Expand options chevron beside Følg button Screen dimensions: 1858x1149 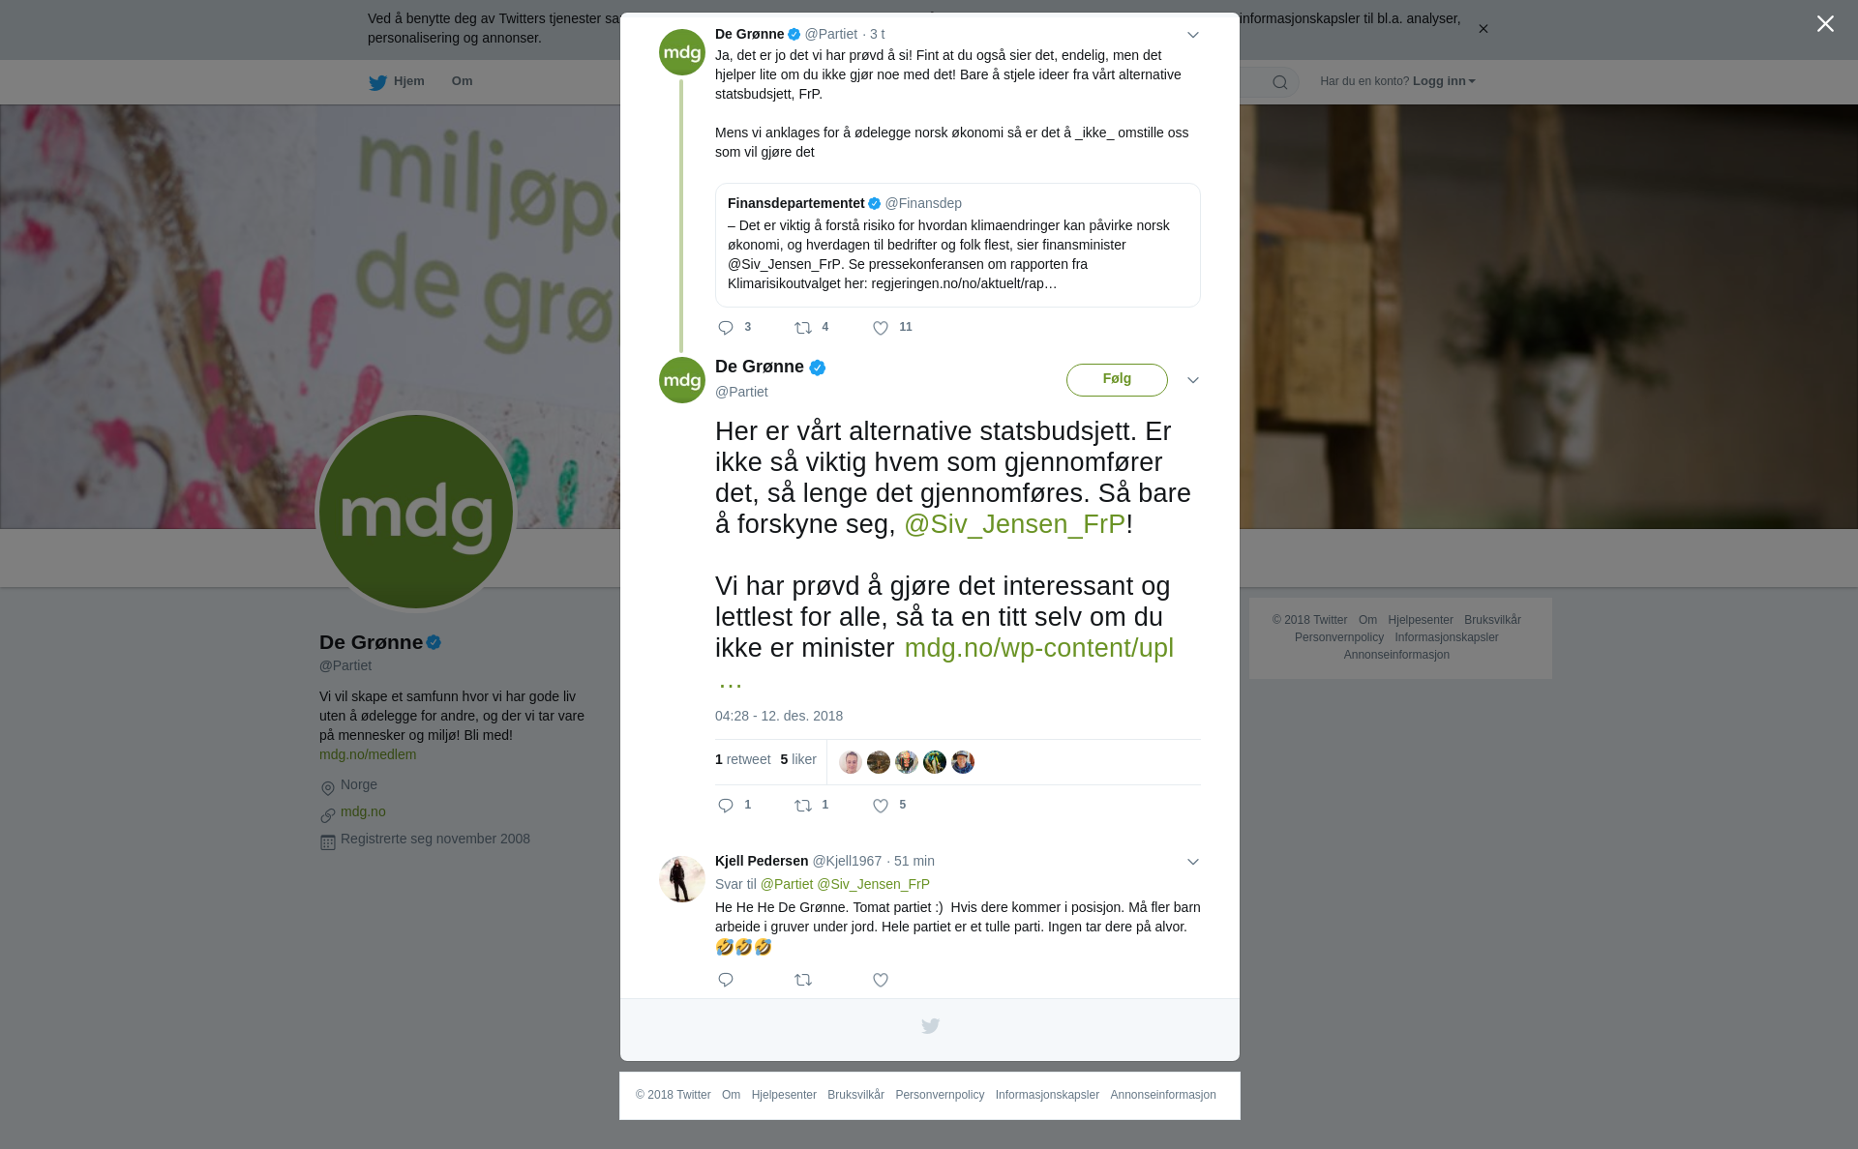click(x=1193, y=380)
